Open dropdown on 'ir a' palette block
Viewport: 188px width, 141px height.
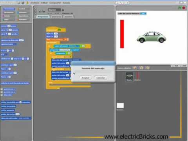point(6,55)
